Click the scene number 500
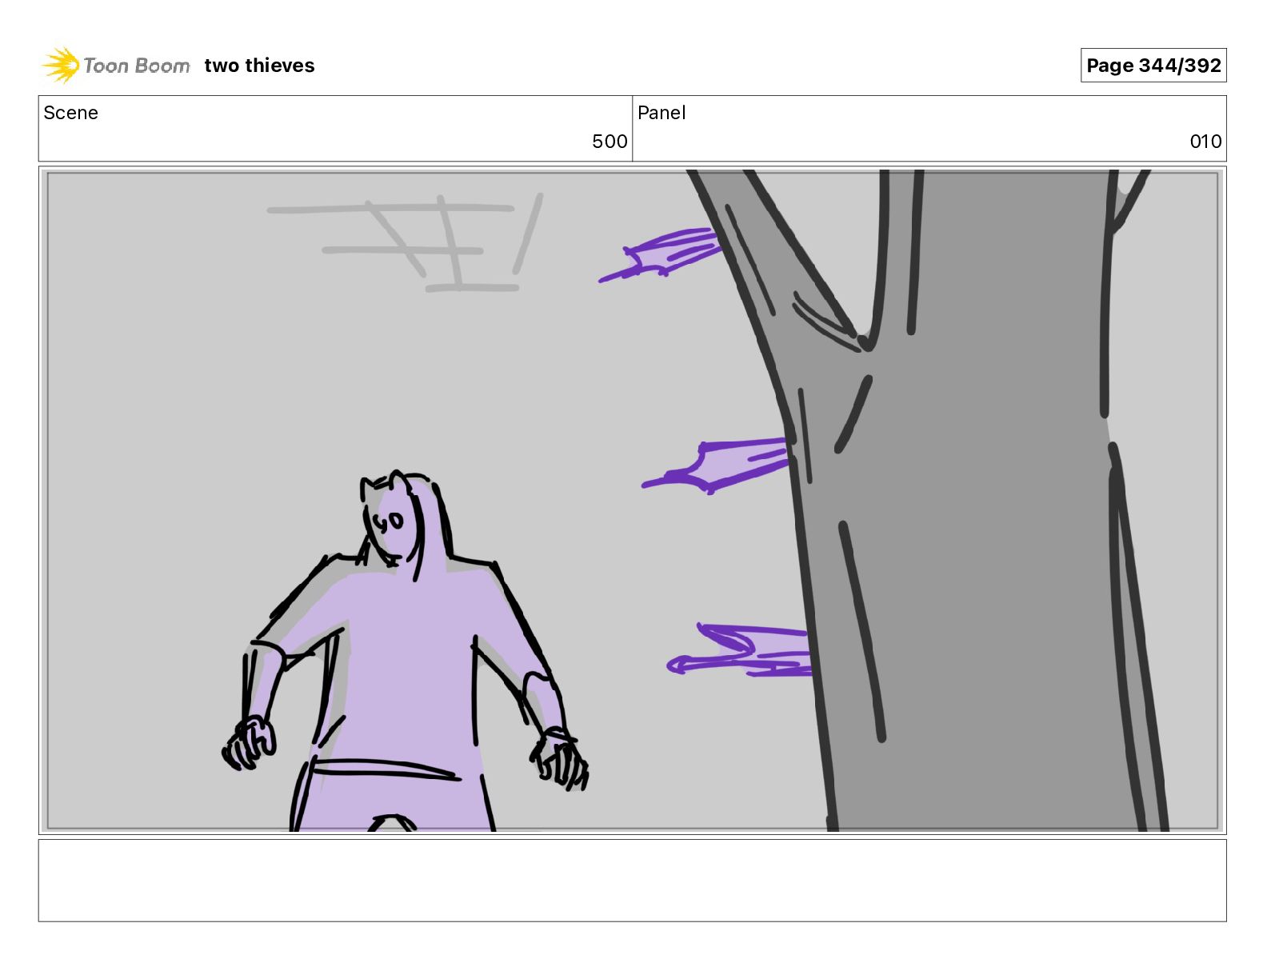Image resolution: width=1267 pixels, height=979 pixels. (x=610, y=142)
